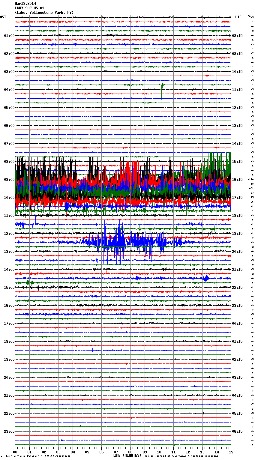This screenshot has height=460, width=255.
Task: Select the 17:00 MST time label
Action: (x=9, y=324)
